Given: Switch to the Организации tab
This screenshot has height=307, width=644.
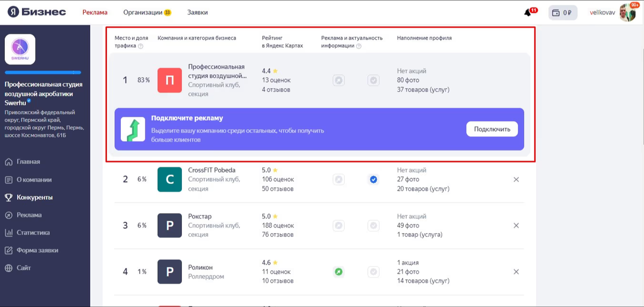Looking at the screenshot, I should click(143, 12).
